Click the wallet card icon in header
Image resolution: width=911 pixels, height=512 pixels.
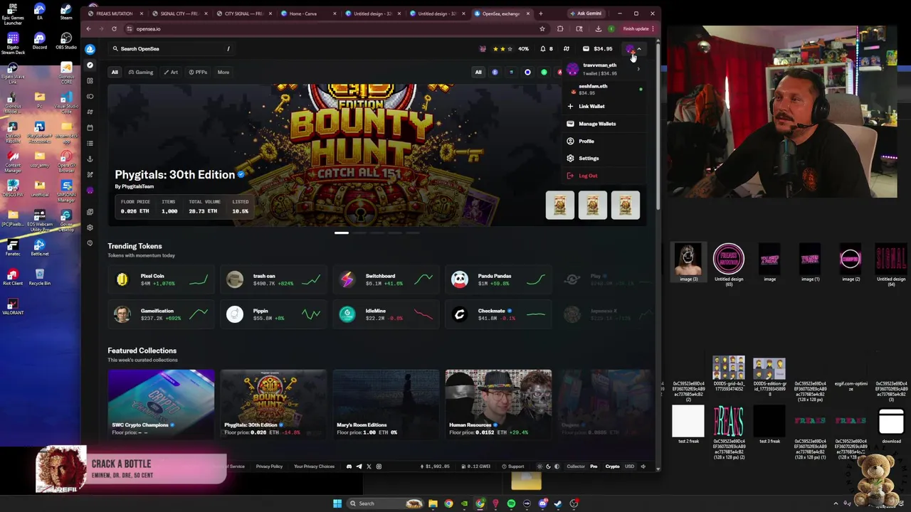tap(586, 49)
